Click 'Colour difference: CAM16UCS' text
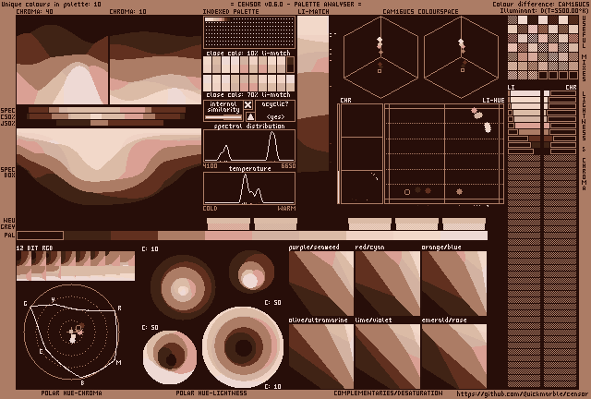 tap(540, 4)
